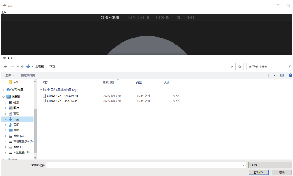
Task: Open the JSON file type dropdown
Action: (270, 165)
